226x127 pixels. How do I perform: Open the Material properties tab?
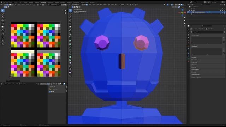coord(188,61)
